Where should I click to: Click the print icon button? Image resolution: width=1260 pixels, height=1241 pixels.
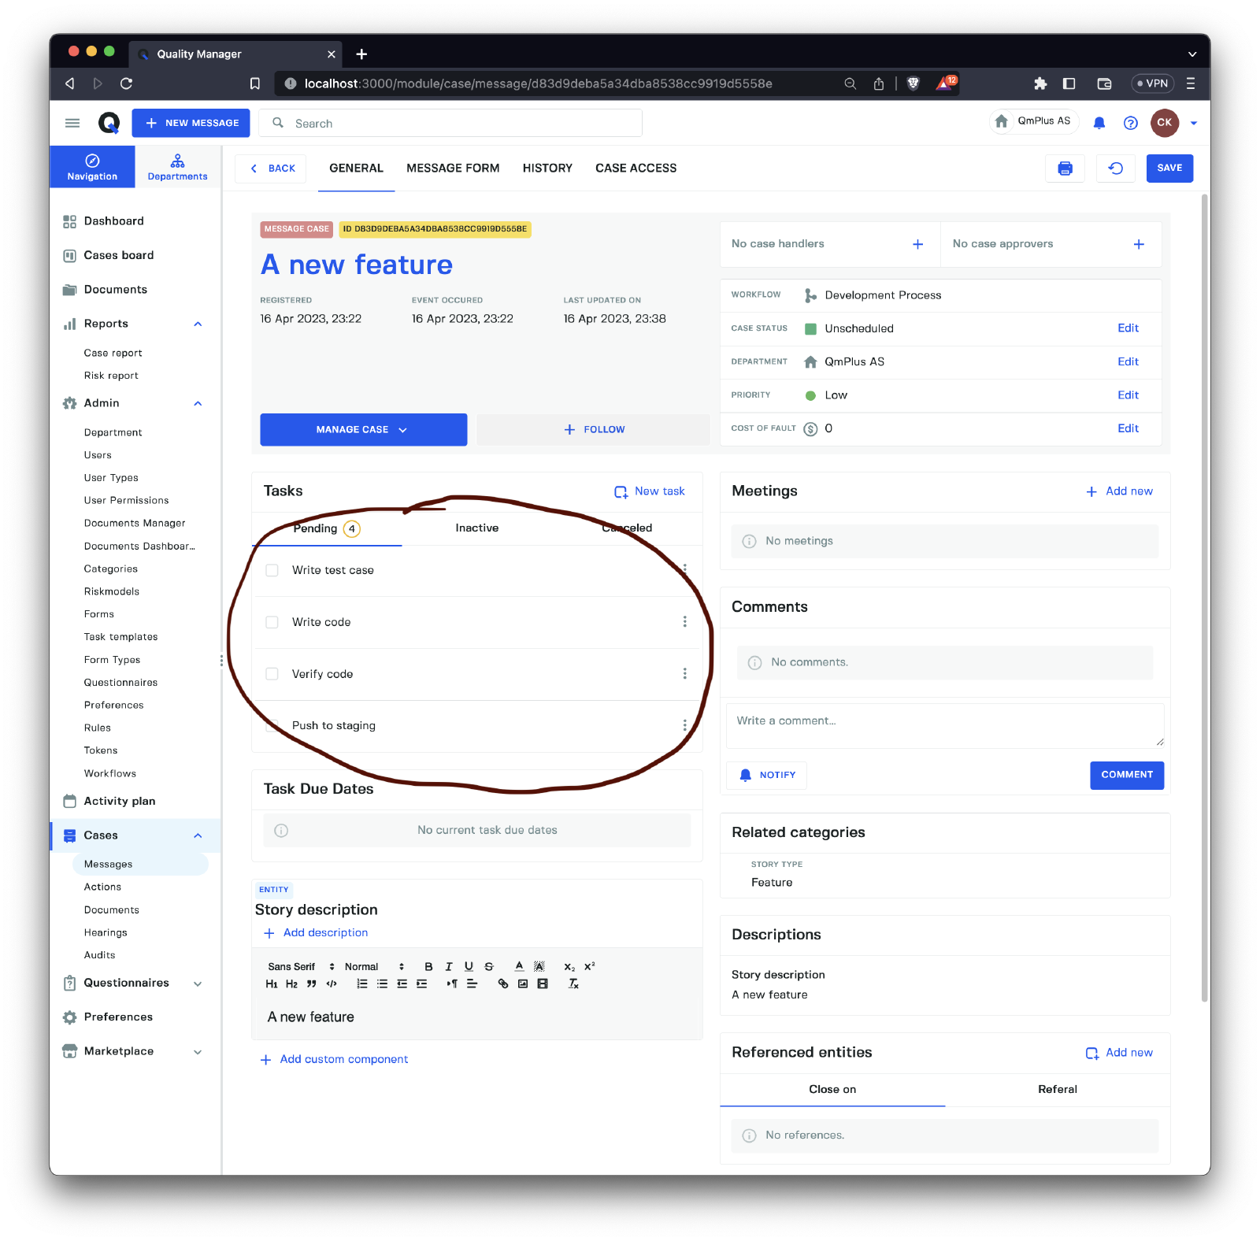pyautogui.click(x=1065, y=169)
